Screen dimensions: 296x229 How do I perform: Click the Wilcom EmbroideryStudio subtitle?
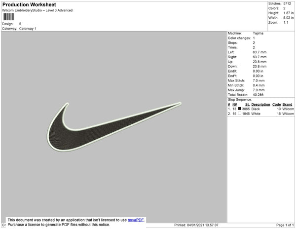pyautogui.click(x=37, y=10)
